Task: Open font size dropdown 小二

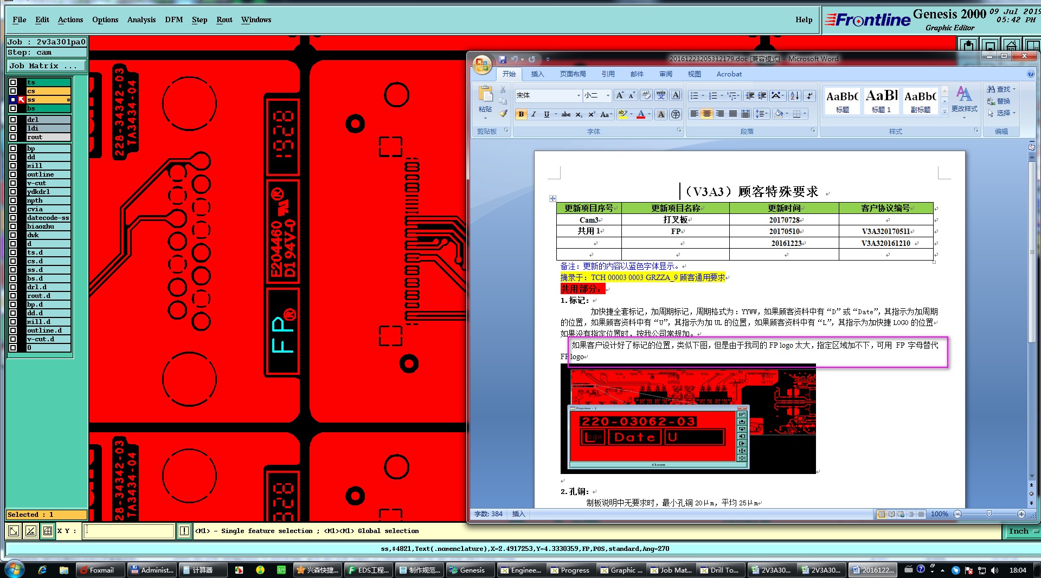Action: point(608,95)
